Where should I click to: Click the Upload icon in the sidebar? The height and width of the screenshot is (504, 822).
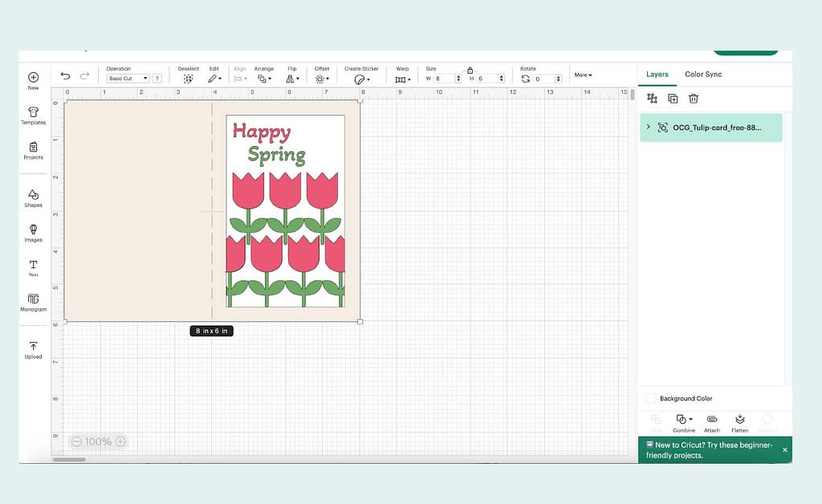click(33, 350)
